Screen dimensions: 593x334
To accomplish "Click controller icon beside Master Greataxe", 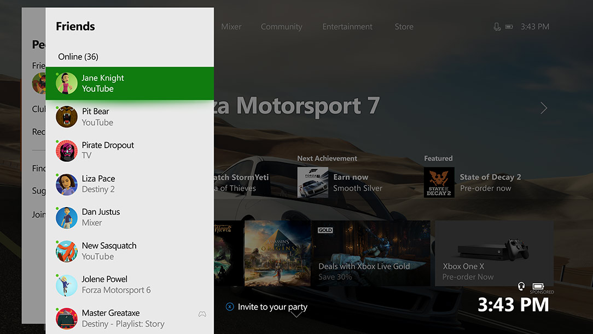I will pyautogui.click(x=202, y=314).
